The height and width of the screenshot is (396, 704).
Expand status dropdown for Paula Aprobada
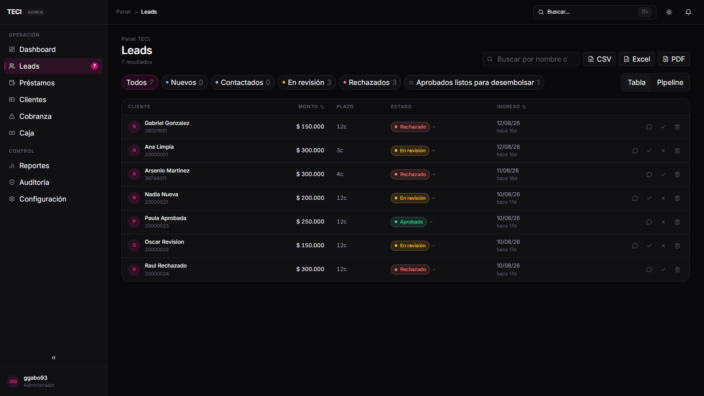(431, 222)
